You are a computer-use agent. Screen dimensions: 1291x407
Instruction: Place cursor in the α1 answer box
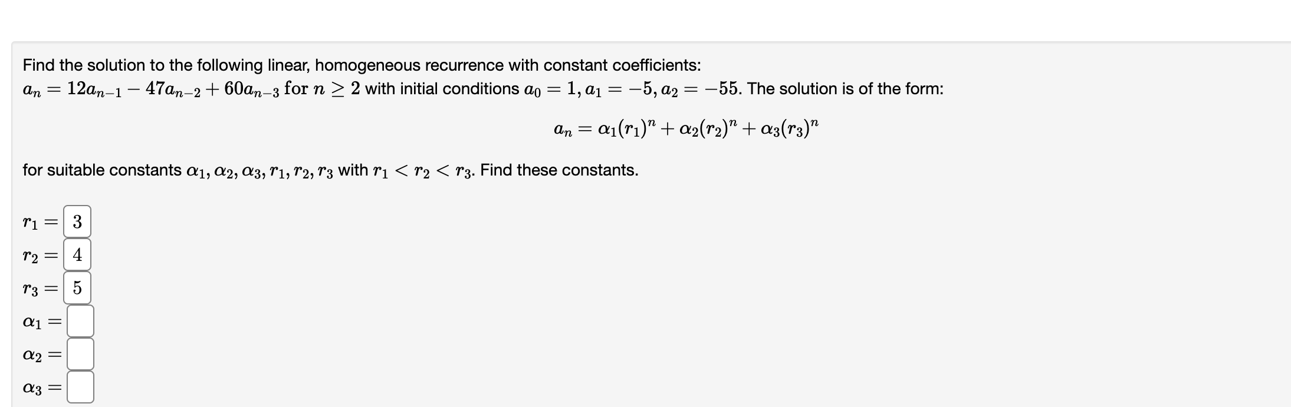point(81,322)
